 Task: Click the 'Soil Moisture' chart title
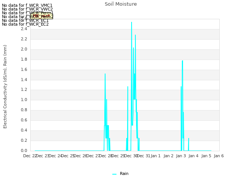click(x=121, y=4)
